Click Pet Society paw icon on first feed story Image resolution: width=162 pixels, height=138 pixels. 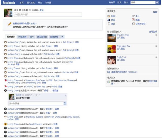coord(5,42)
